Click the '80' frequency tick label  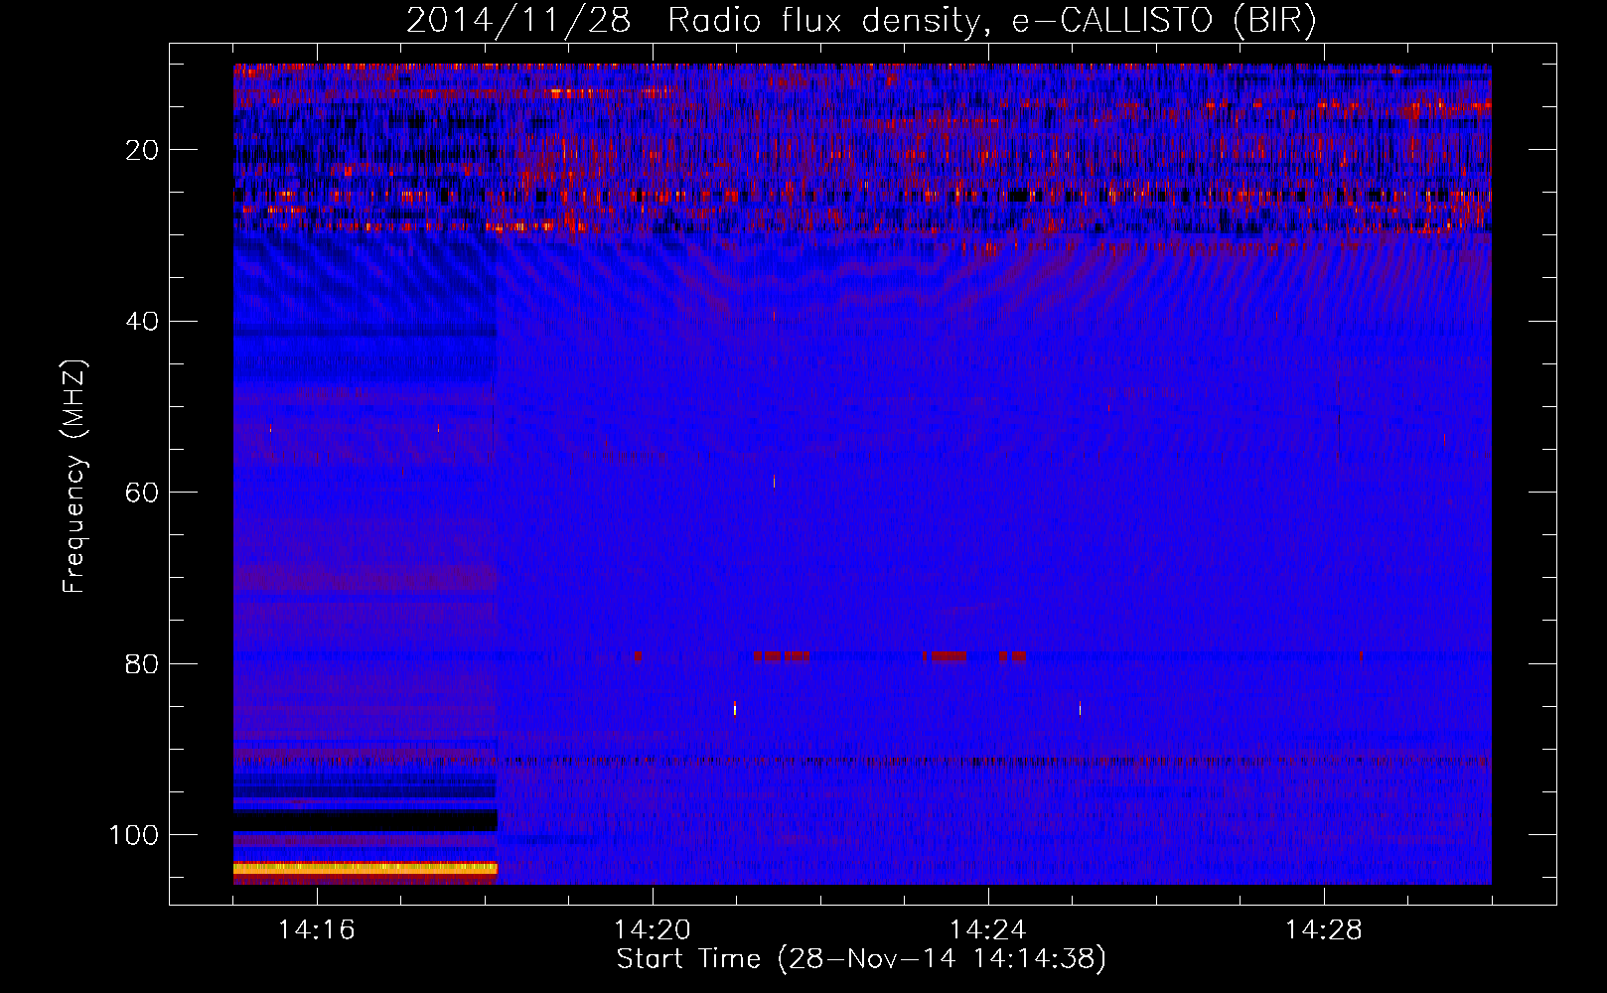click(x=143, y=663)
